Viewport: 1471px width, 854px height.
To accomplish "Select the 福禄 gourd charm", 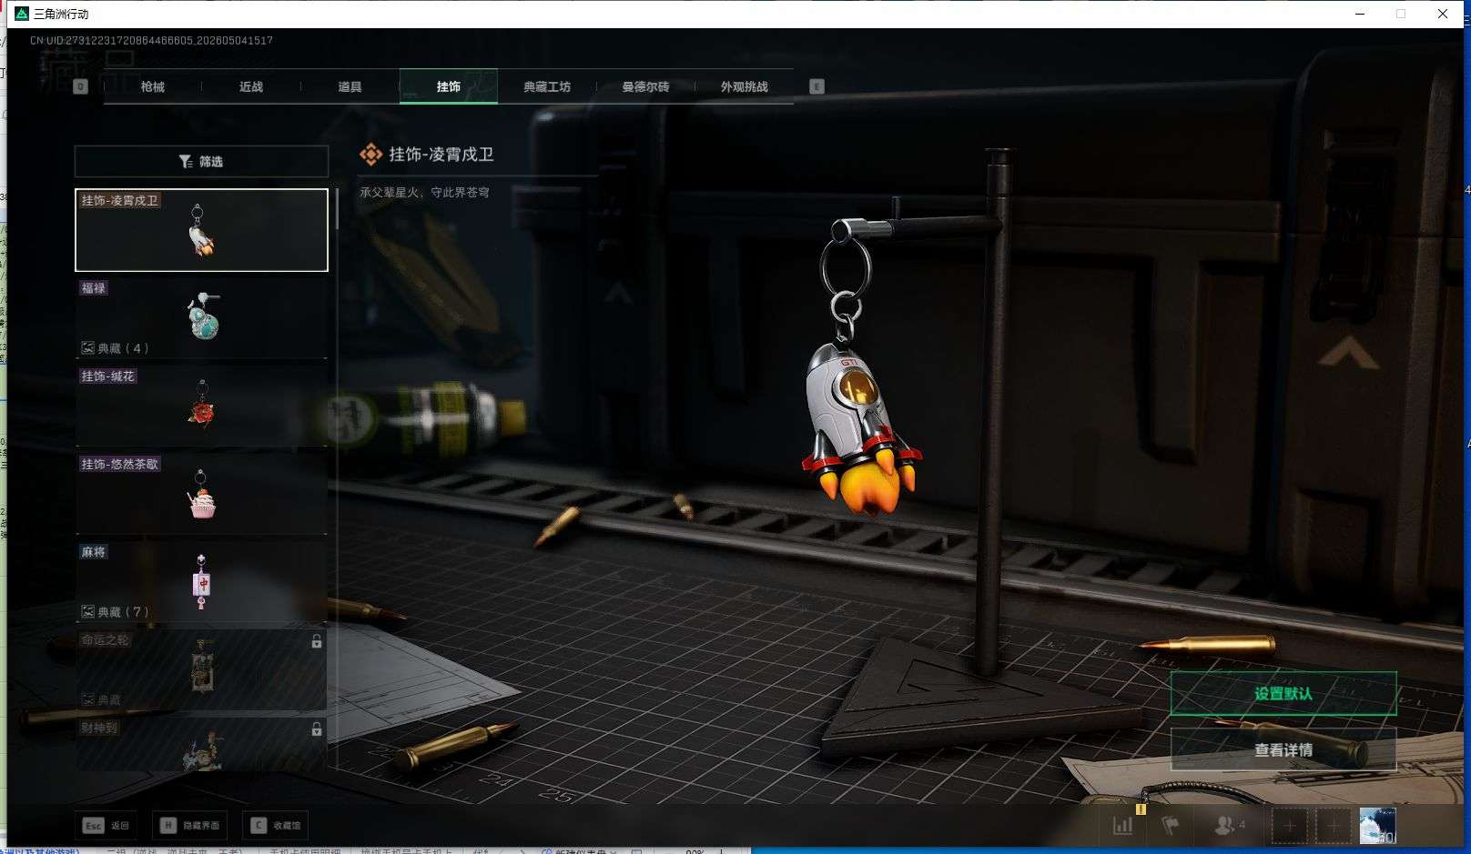I will [201, 317].
